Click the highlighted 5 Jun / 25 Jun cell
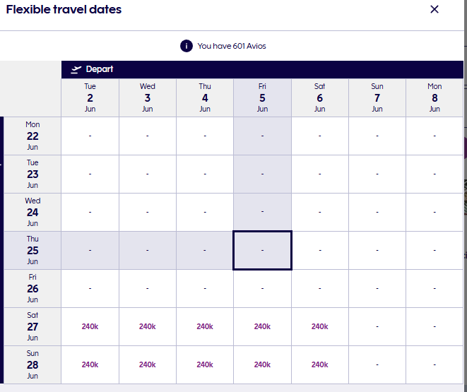The height and width of the screenshot is (392, 467). click(262, 250)
